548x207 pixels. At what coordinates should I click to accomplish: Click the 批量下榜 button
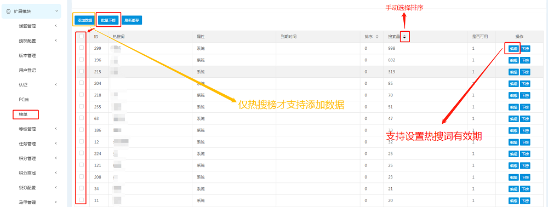108,20
